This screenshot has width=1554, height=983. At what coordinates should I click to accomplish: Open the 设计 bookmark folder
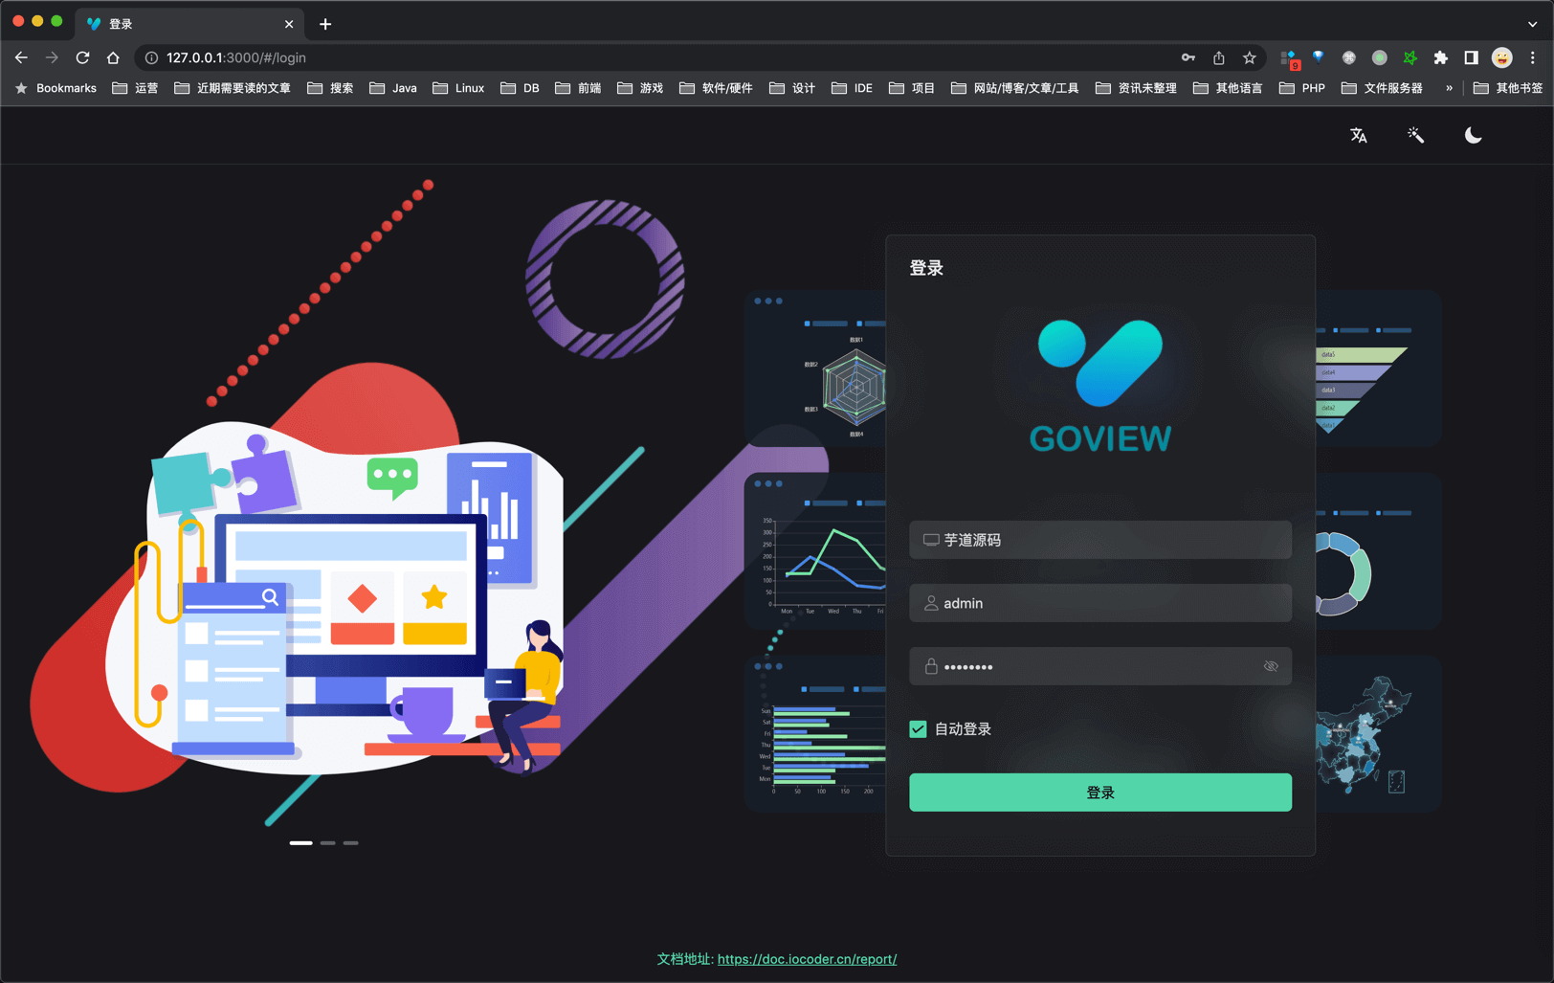(792, 88)
